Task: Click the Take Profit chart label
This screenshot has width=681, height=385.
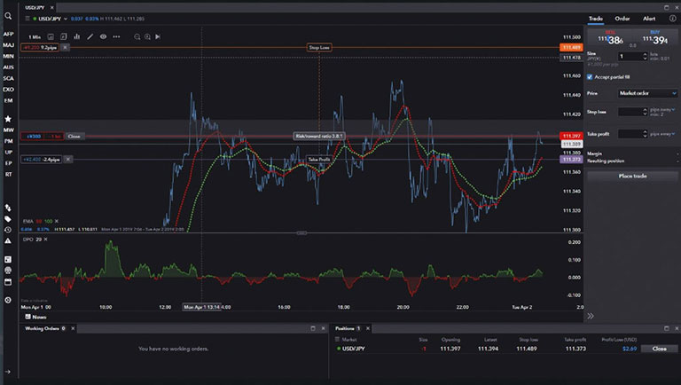Action: pyautogui.click(x=319, y=160)
